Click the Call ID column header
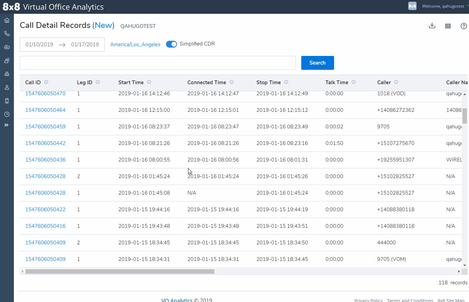This screenshot has width=469, height=302. click(x=33, y=82)
